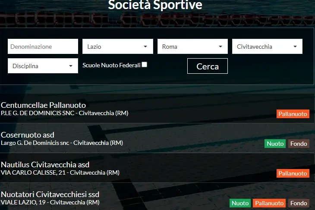Click the Pallanuoto tag on Nautilus Civitavecchia

[293, 173]
